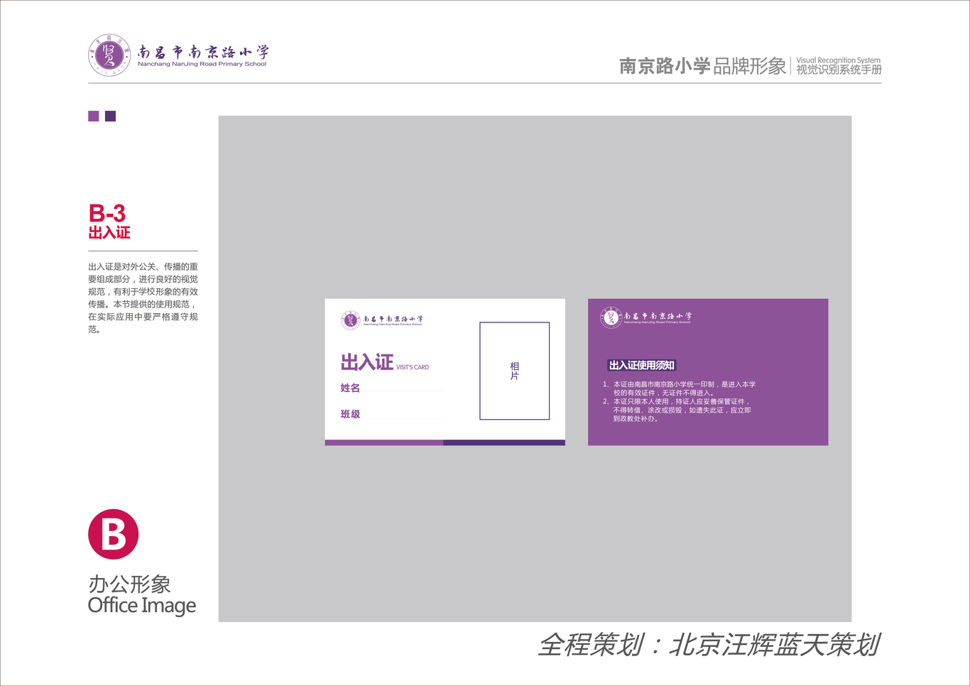970x686 pixels.
Task: Click rule 2 text starting '本证只限本人使用'
Action: pyautogui.click(x=677, y=410)
